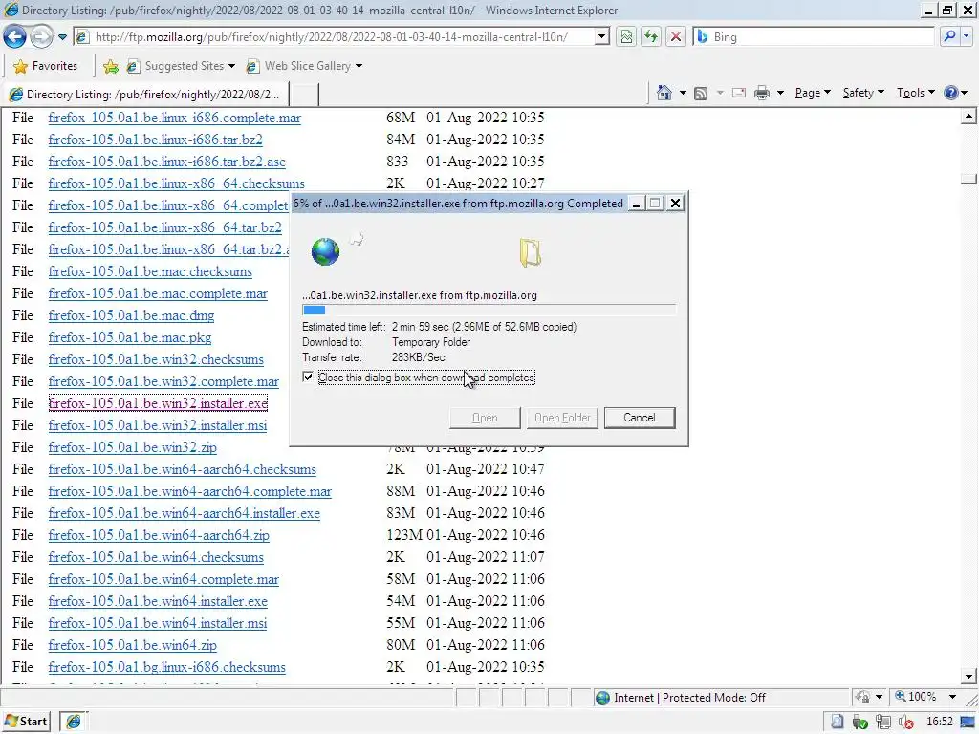Click the 68M size of linux-i686.complete.mar

[401, 118]
